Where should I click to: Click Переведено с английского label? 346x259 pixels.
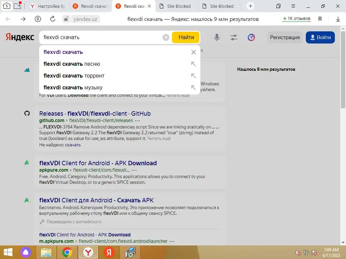tap(74, 222)
